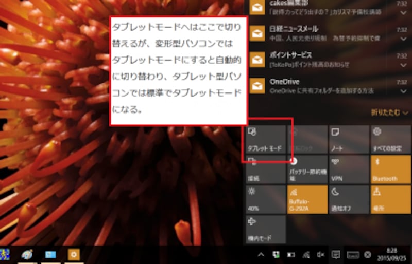Toggle the Buffalo-G-292A Wi-Fi tile
The width and height of the screenshot is (412, 264).
point(307,199)
